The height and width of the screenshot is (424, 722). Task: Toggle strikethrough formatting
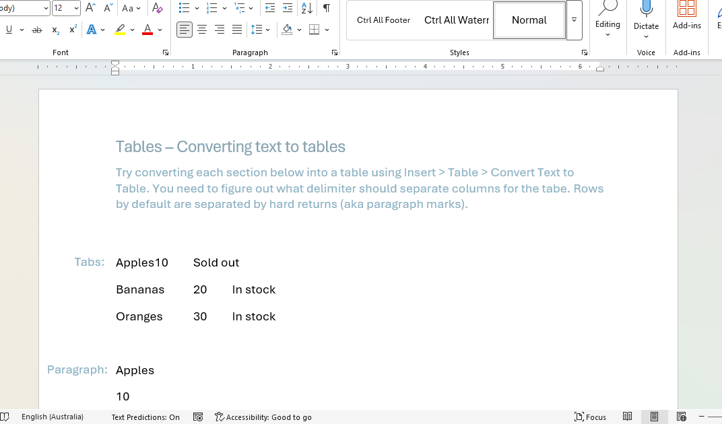[x=37, y=30]
